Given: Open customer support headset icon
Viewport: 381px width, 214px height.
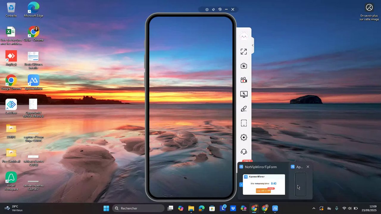Looking at the screenshot, I should point(244,152).
